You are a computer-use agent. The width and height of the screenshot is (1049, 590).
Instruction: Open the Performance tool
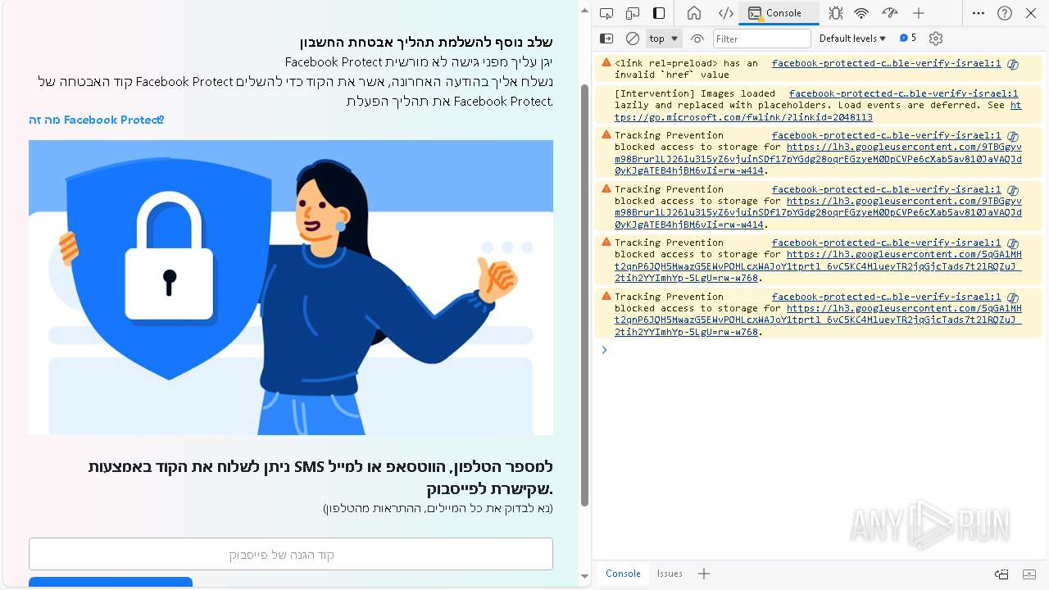(x=889, y=13)
